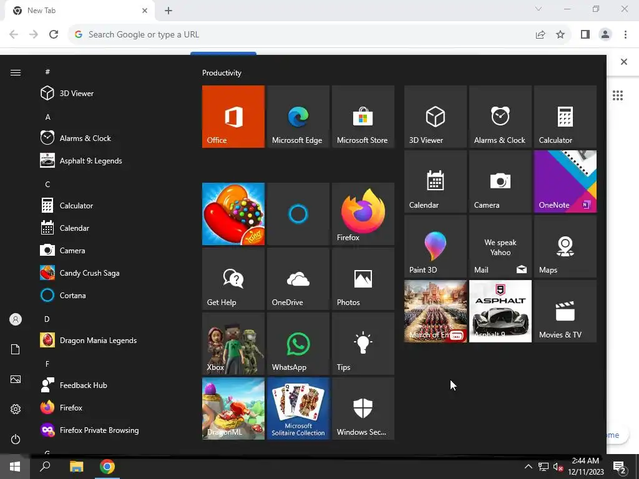
Task: Open the 3D Viewer tile
Action: tap(435, 117)
